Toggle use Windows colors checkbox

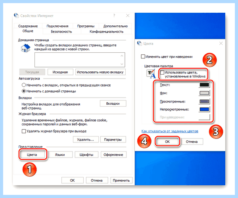point(162,72)
